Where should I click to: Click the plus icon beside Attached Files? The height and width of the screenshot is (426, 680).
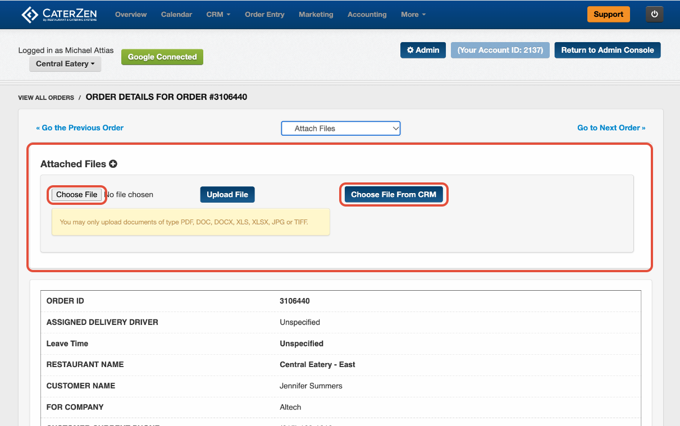pos(113,164)
